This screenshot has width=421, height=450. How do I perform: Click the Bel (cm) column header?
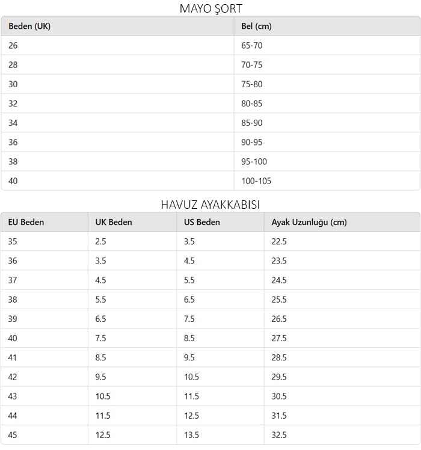coord(256,26)
